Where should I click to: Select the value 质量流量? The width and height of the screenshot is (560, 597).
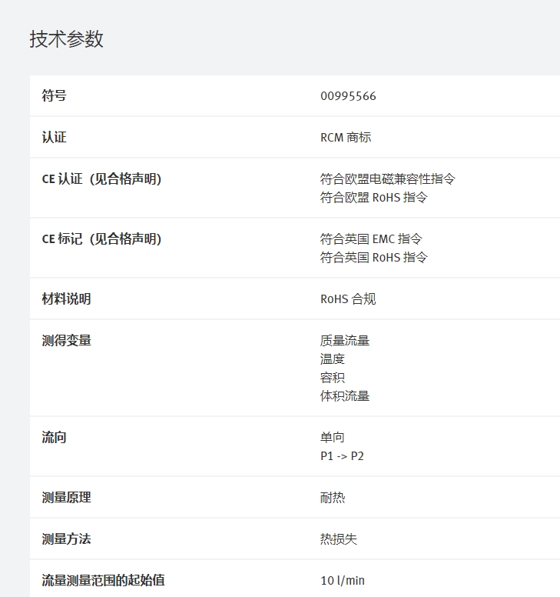[x=345, y=340]
